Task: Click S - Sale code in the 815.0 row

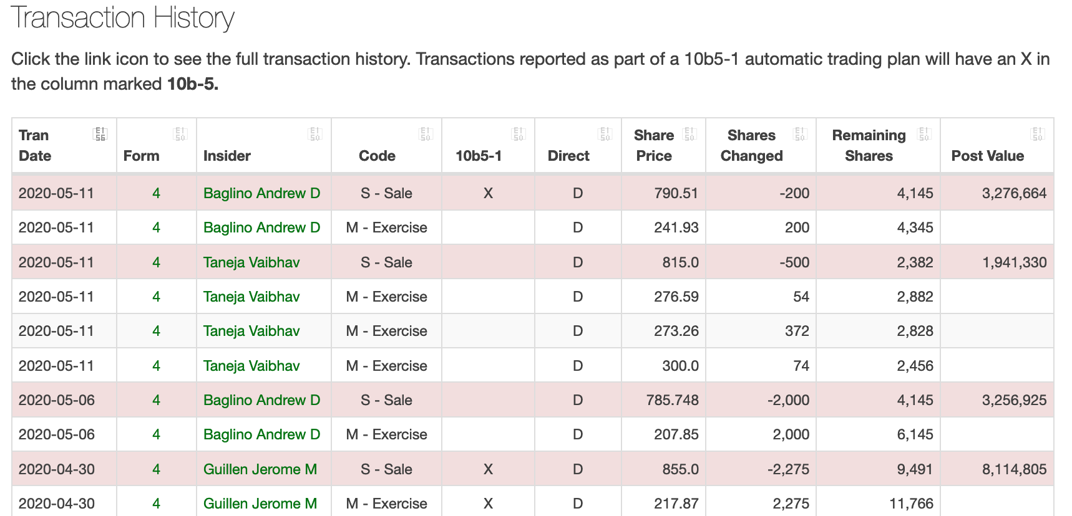Action: pyautogui.click(x=386, y=262)
